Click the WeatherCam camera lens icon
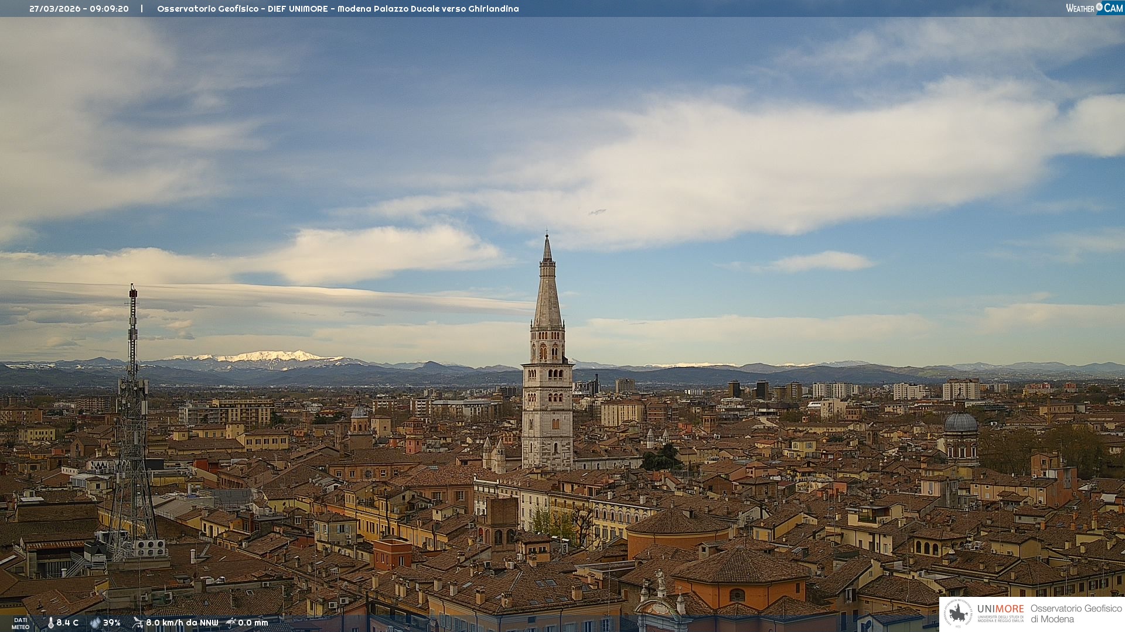The width and height of the screenshot is (1125, 632). [1099, 7]
